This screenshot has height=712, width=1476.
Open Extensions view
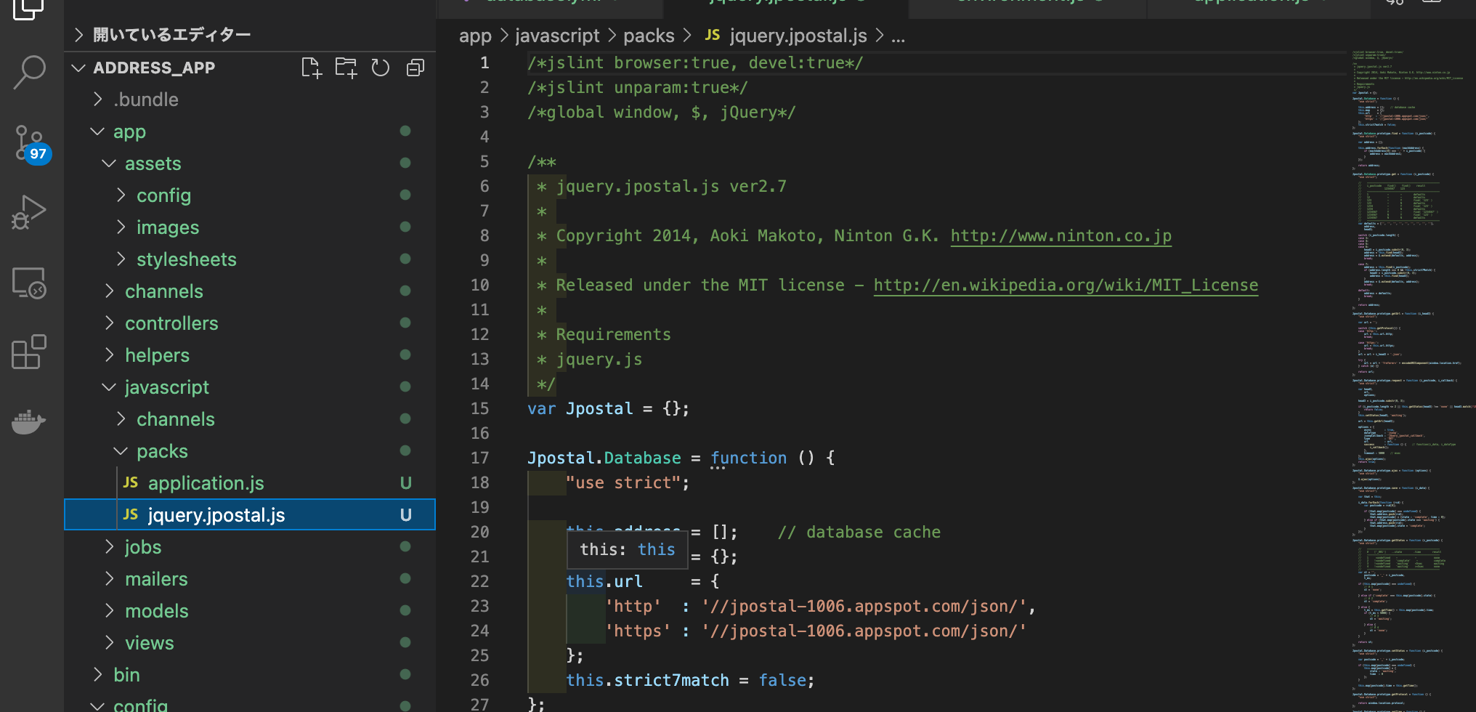pos(29,352)
